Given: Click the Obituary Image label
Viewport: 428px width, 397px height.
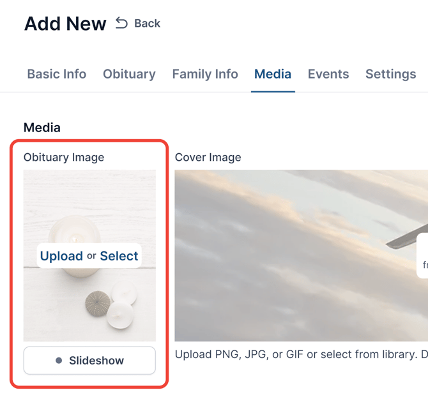Looking at the screenshot, I should tap(64, 157).
